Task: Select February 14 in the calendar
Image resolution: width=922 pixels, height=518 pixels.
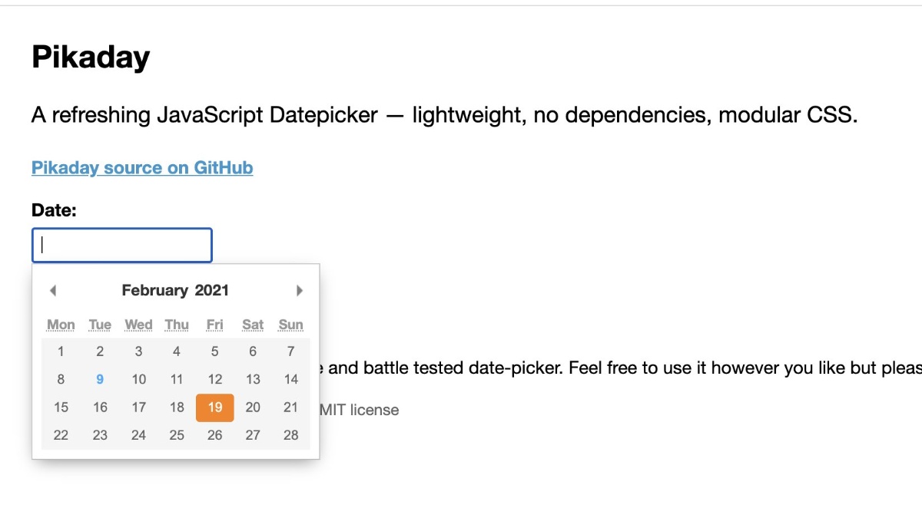Action: tap(291, 380)
